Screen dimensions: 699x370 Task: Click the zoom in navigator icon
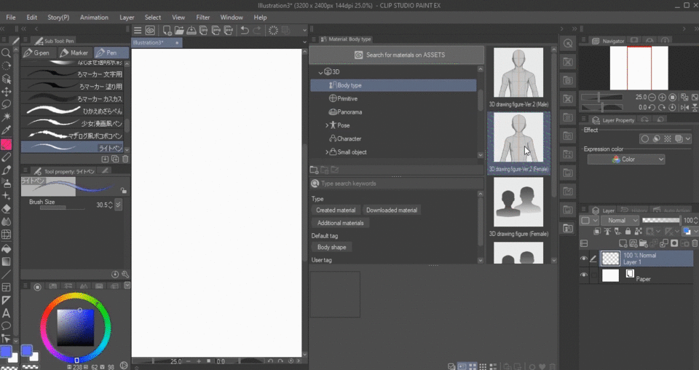coord(662,97)
